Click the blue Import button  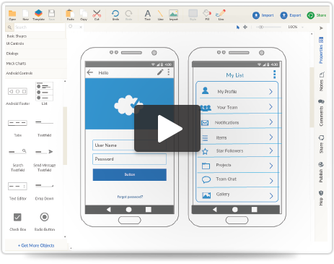coord(263,15)
